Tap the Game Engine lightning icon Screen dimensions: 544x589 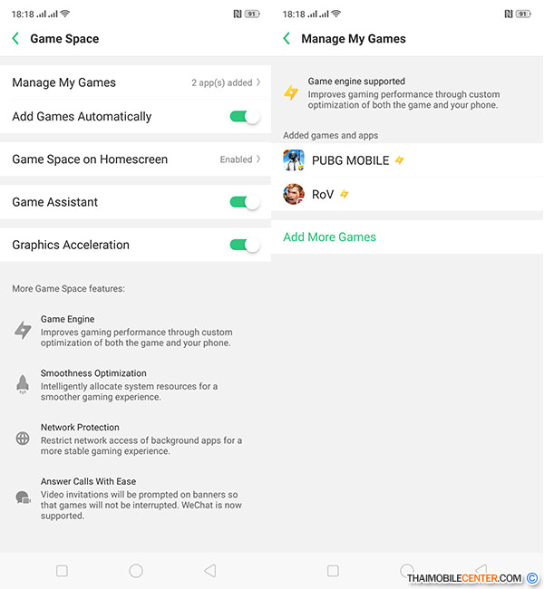tap(23, 331)
